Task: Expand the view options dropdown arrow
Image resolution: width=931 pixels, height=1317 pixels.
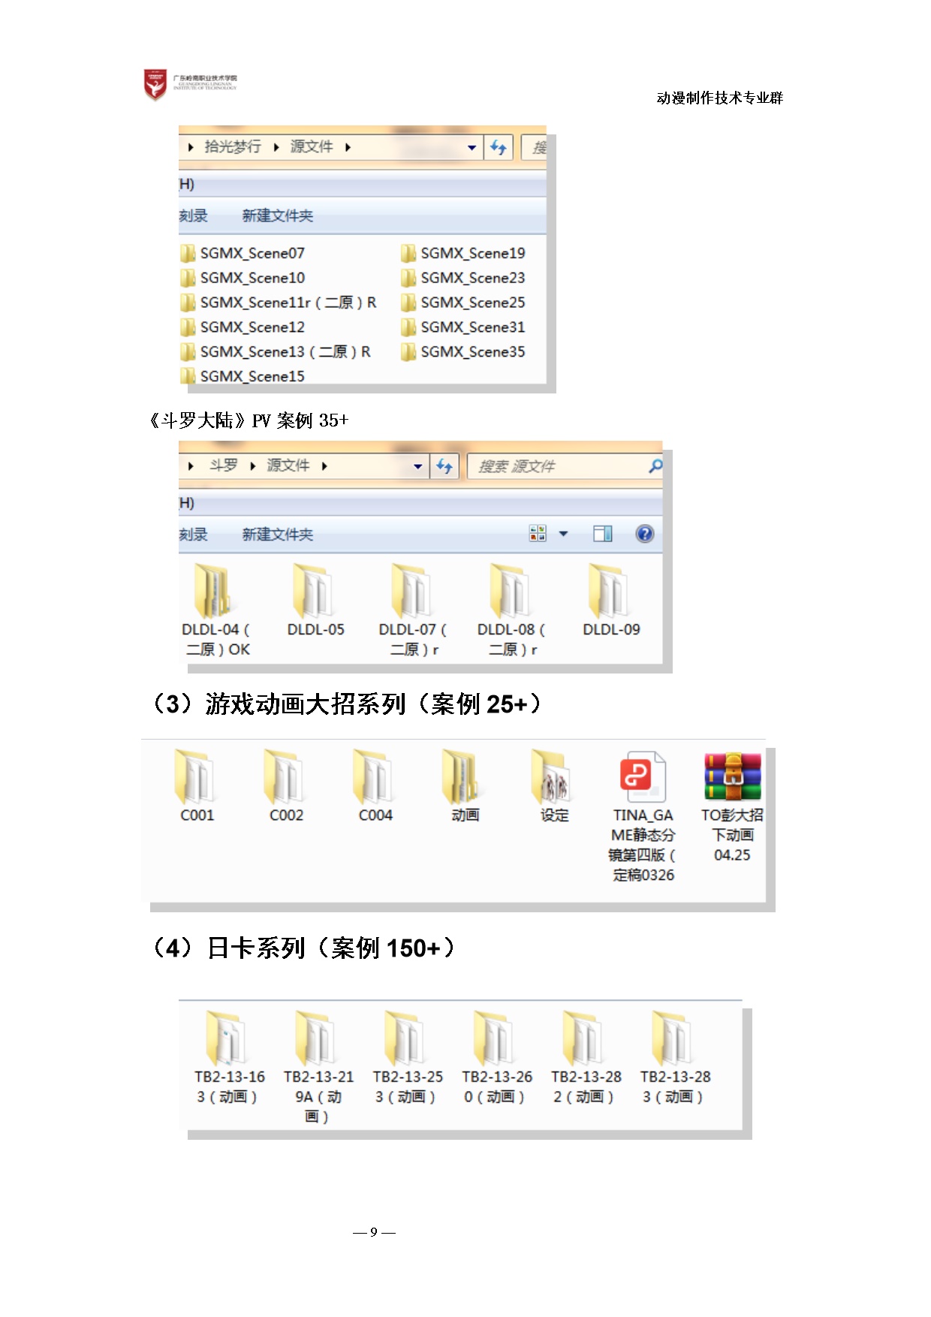Action: pyautogui.click(x=564, y=534)
